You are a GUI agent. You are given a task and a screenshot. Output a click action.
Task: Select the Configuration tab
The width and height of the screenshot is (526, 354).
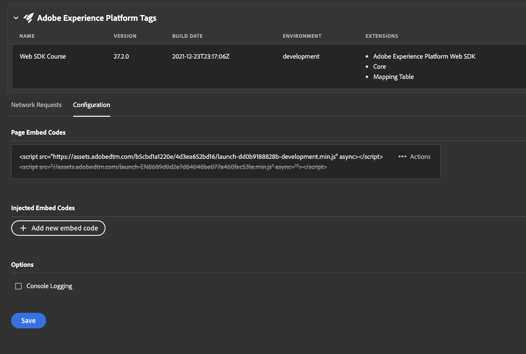click(x=92, y=105)
